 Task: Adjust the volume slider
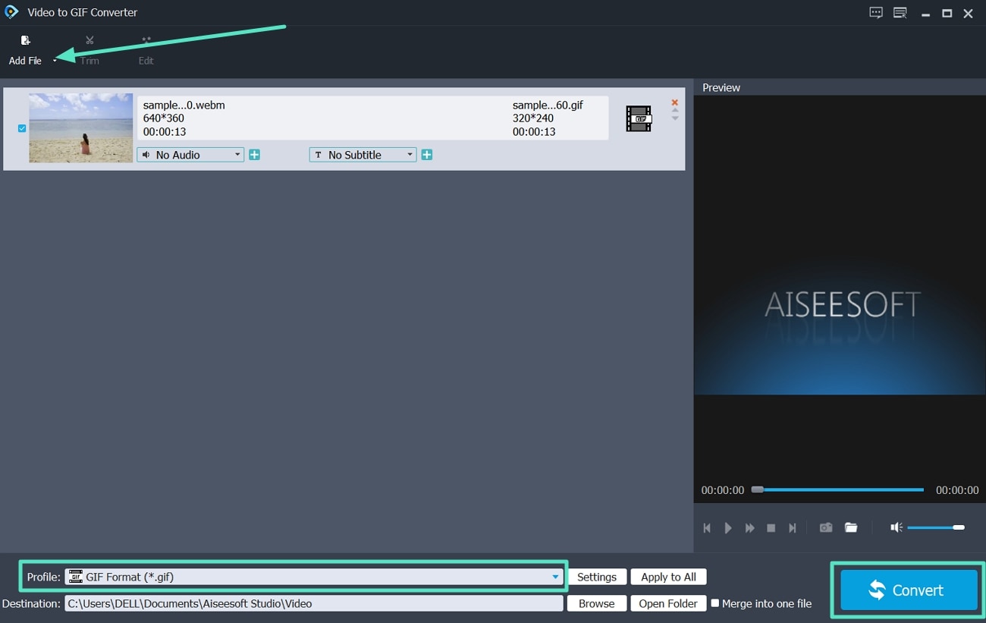(936, 527)
